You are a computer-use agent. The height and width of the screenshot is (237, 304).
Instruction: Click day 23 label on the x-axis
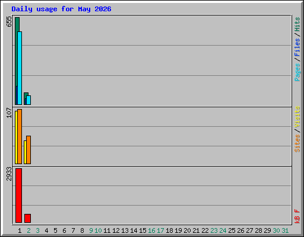[x=214, y=230]
